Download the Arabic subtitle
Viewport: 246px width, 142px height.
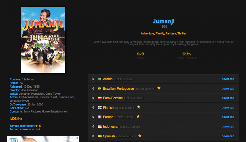coord(228,79)
